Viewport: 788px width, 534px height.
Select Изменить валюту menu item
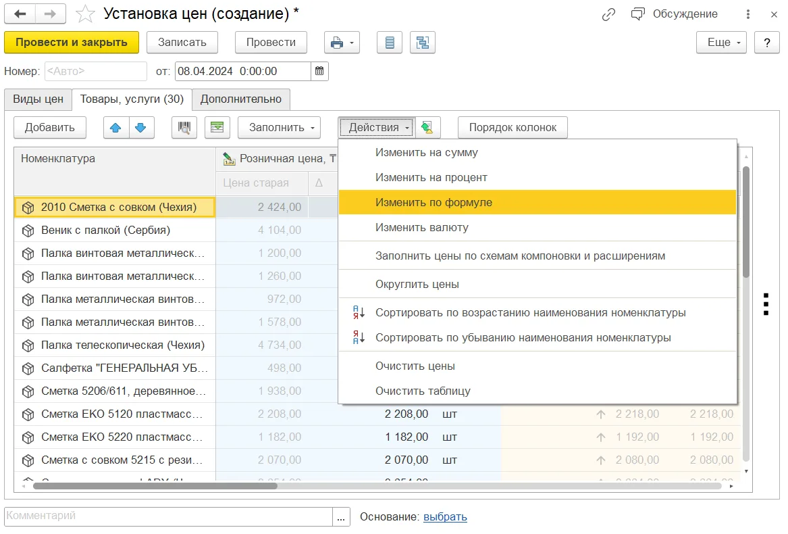coord(537,228)
